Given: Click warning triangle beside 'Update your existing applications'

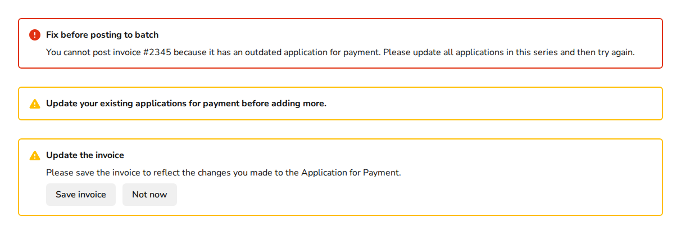Looking at the screenshot, I should [x=35, y=104].
